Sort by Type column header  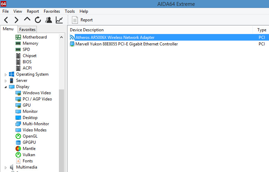262,30
